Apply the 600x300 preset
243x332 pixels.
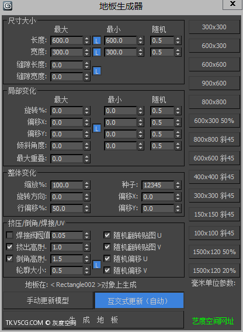(x=214, y=46)
